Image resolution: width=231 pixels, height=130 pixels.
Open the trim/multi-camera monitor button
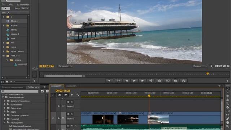coord(184,81)
